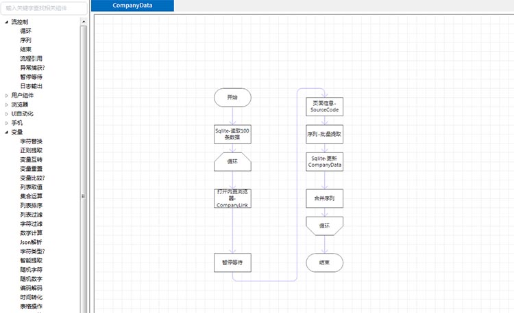514x313 pixels.
Task: Select the Sqlite-读取100条数据 flow node
Action: 232,134
